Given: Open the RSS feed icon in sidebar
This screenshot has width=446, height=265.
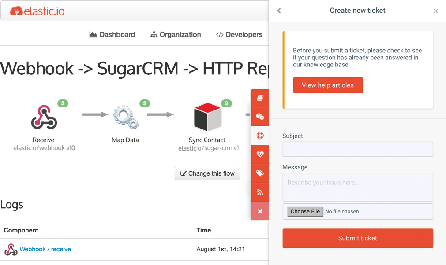Looking at the screenshot, I should (x=260, y=192).
